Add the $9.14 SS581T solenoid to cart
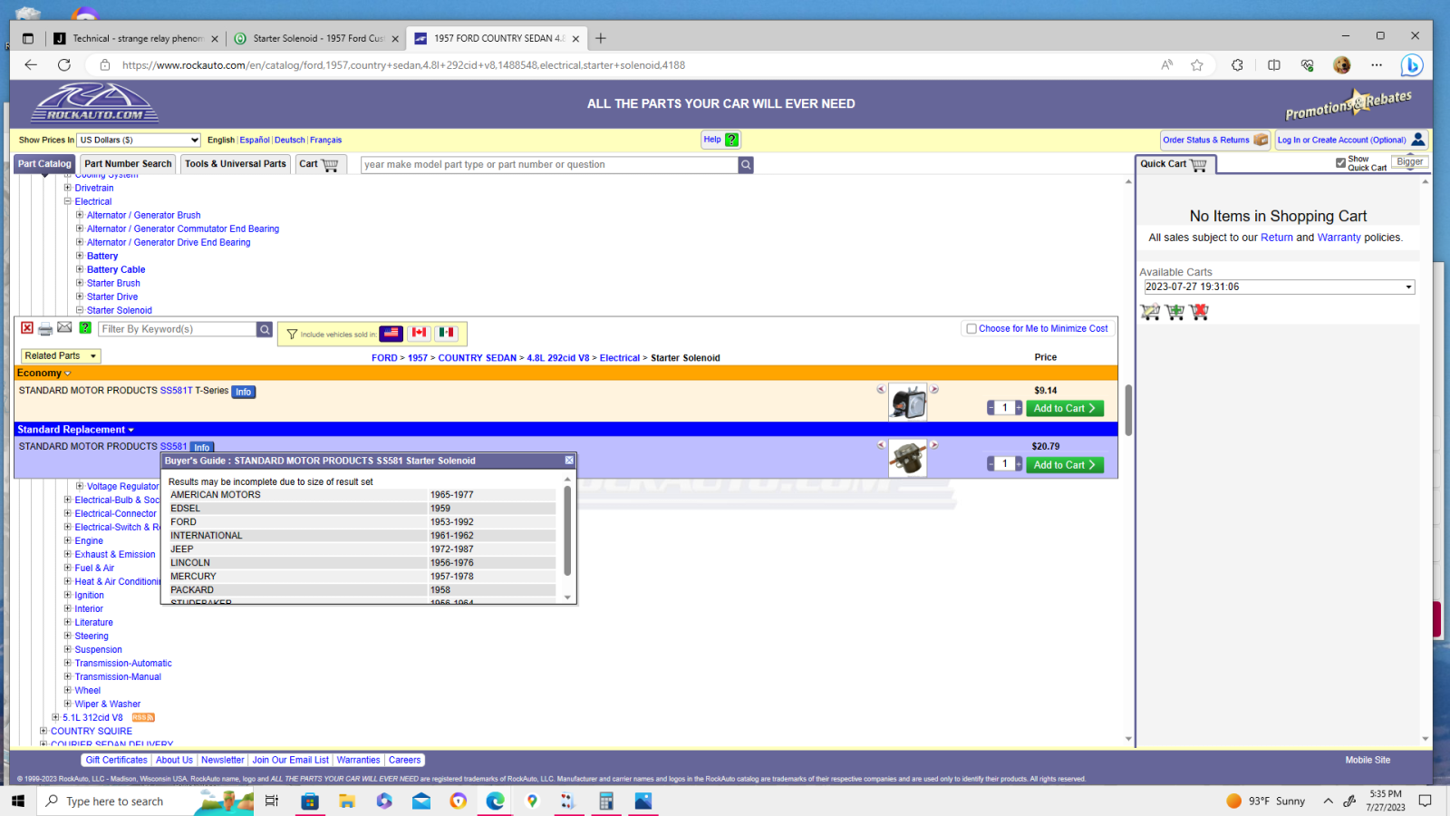Screen dimensions: 1450x816 click(x=1065, y=409)
